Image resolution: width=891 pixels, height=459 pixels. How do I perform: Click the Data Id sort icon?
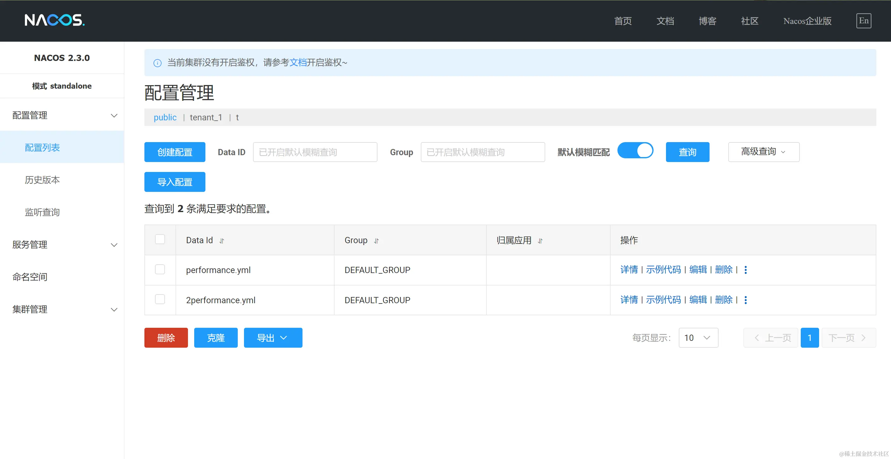tap(222, 241)
